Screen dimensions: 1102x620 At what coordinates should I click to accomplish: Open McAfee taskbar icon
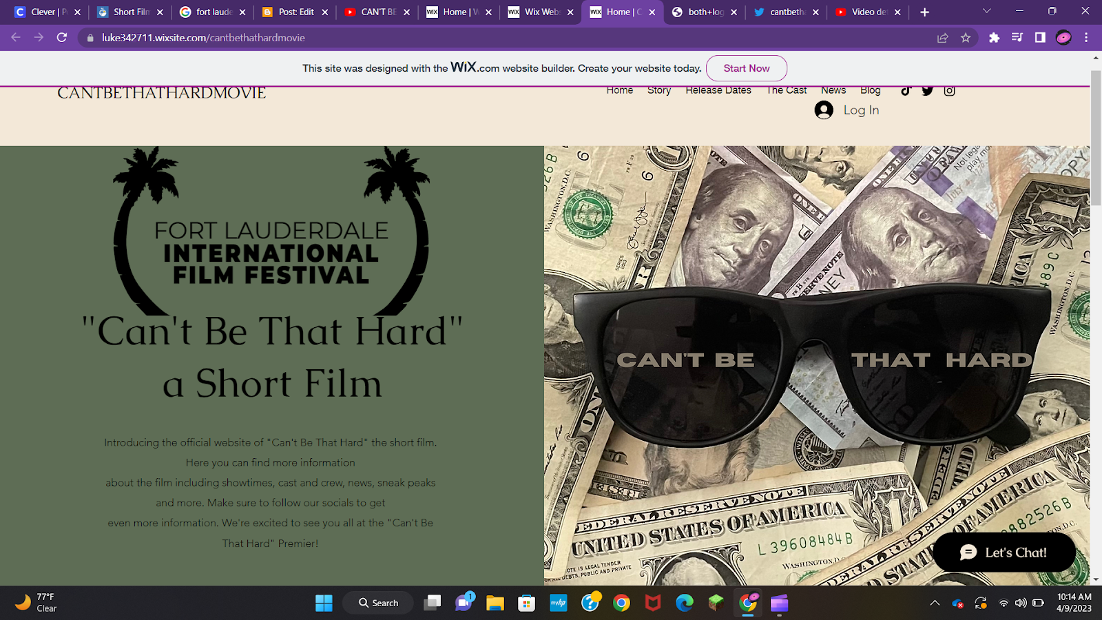(x=653, y=603)
